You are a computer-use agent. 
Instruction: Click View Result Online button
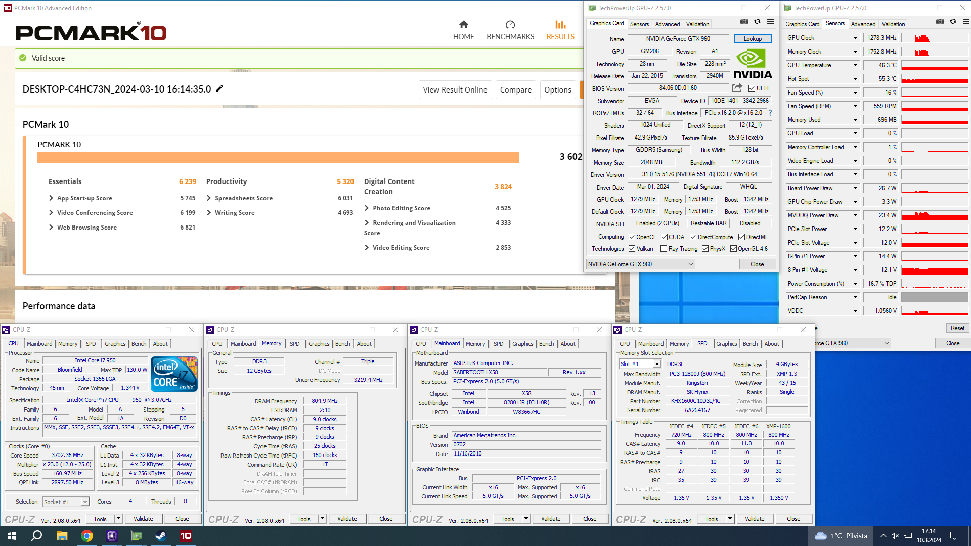tap(455, 90)
